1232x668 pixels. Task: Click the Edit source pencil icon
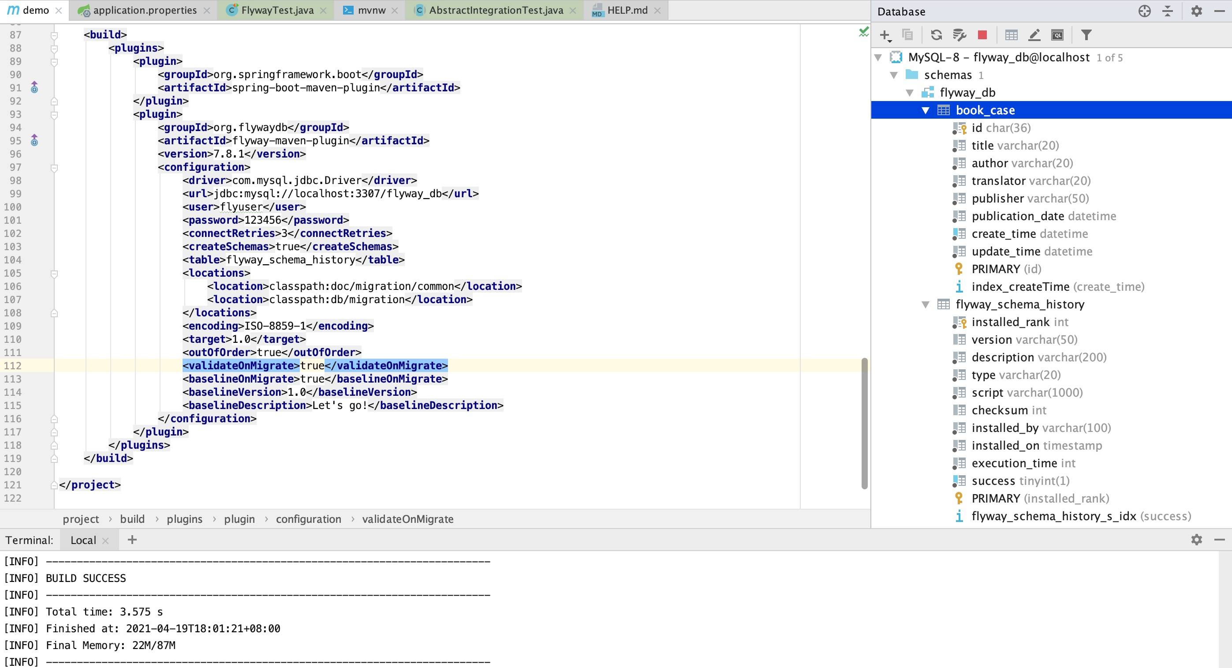point(1034,35)
